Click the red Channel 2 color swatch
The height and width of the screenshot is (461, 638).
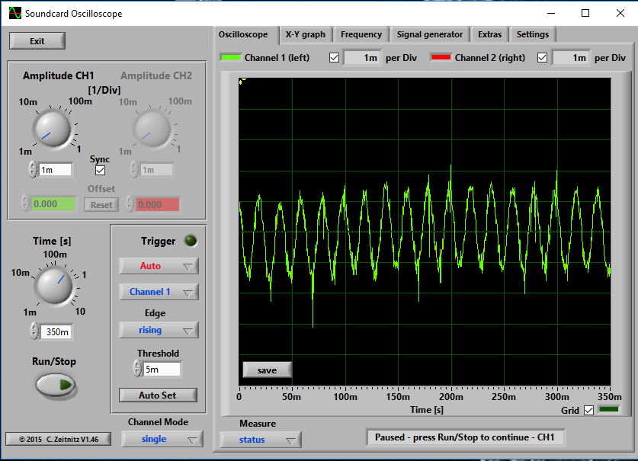[441, 58]
